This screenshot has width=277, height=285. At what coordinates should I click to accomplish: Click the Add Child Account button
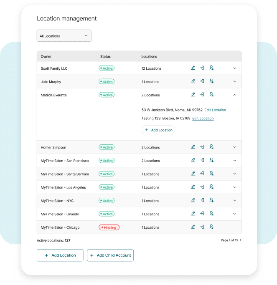click(110, 255)
